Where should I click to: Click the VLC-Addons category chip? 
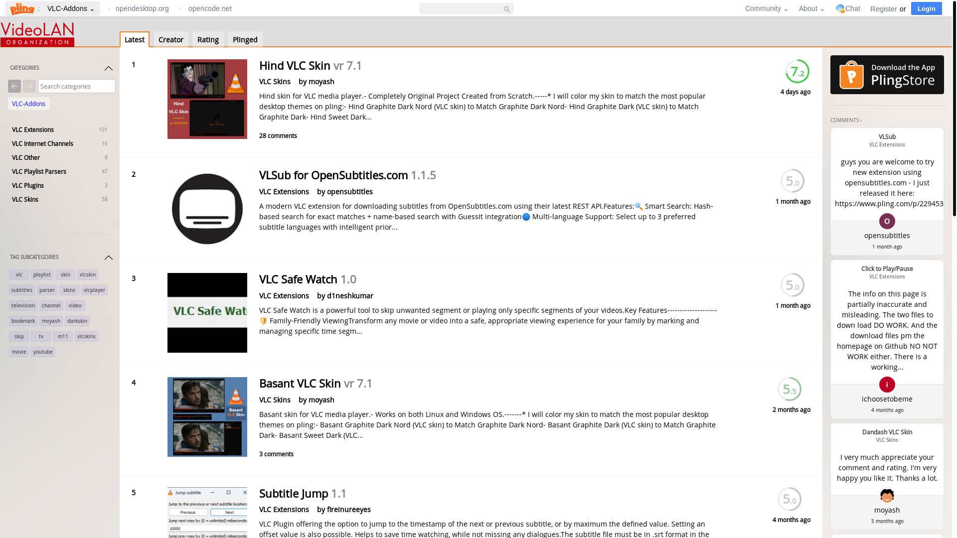(x=28, y=104)
